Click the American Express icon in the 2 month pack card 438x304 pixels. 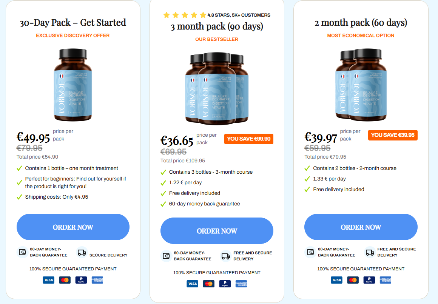(385, 280)
